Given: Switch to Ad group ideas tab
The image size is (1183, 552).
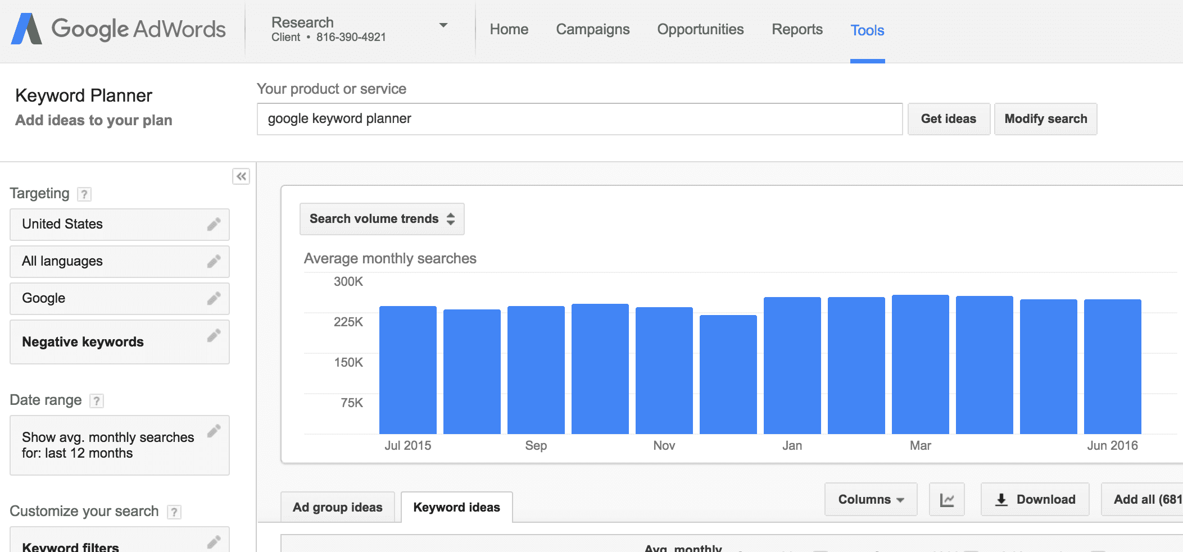Looking at the screenshot, I should coord(337,507).
